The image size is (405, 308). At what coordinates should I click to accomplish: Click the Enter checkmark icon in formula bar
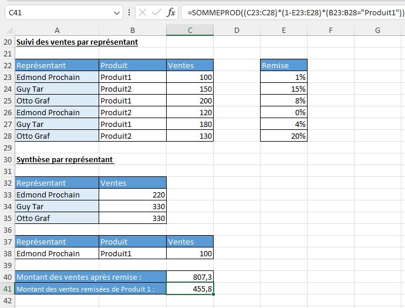point(157,12)
